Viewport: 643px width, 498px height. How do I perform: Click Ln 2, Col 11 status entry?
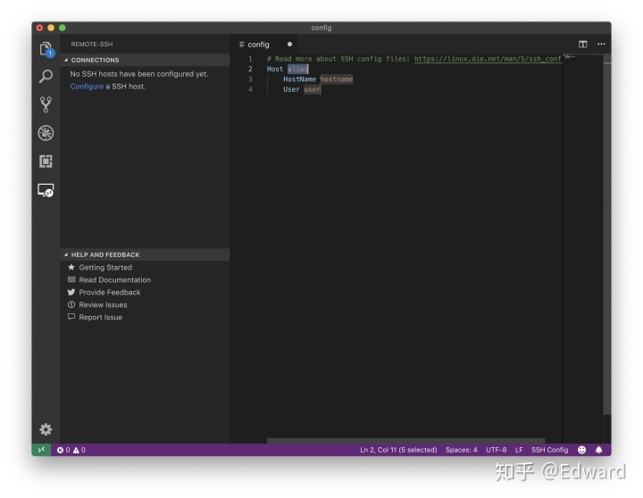(x=398, y=450)
